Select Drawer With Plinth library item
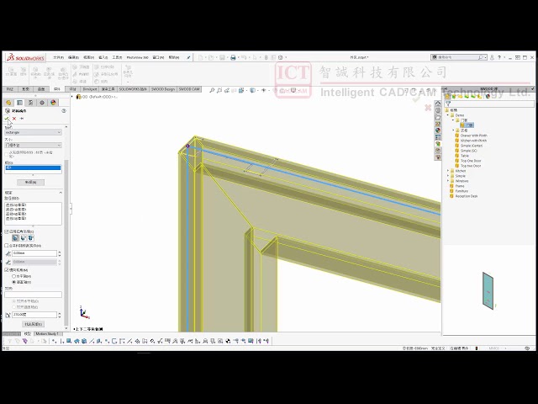Viewport: 538px width, 404px height. point(473,136)
